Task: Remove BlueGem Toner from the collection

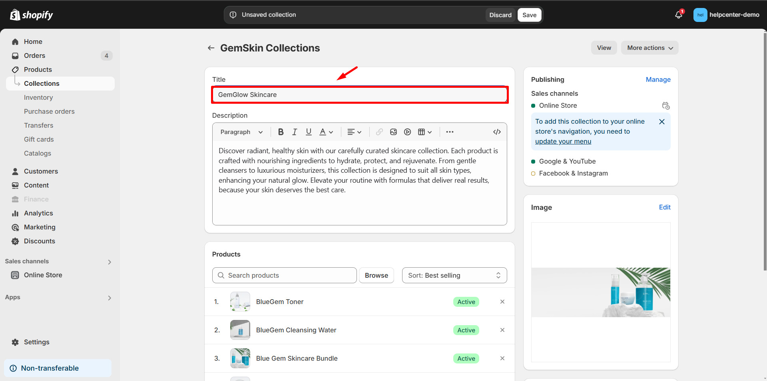Action: click(502, 302)
